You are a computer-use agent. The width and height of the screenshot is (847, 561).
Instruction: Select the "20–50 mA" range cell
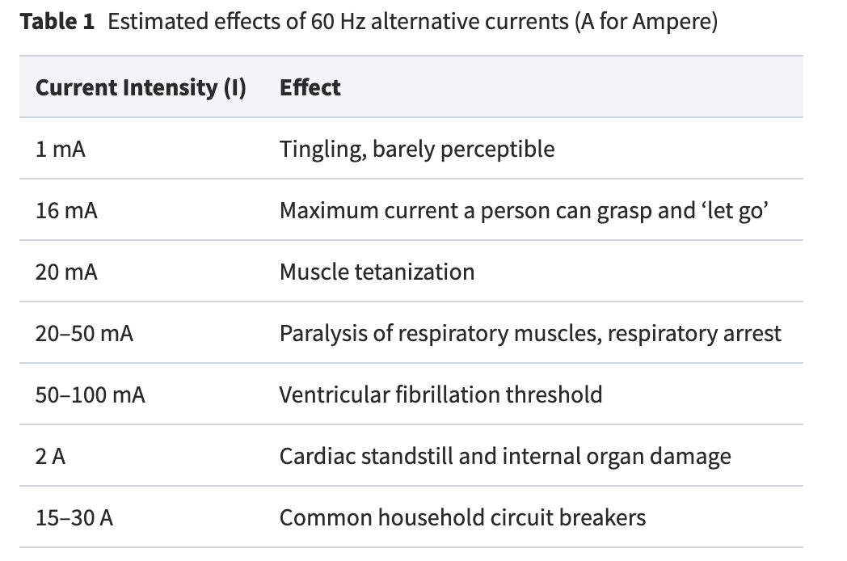[84, 333]
